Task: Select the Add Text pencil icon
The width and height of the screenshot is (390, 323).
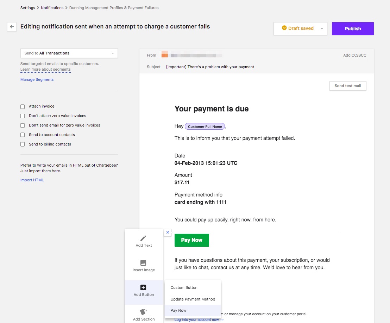Action: point(143,239)
